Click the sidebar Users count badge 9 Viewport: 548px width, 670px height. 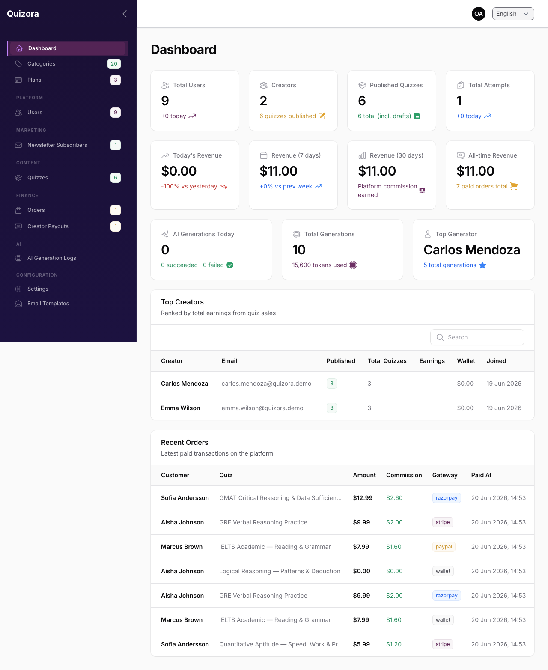click(x=116, y=113)
